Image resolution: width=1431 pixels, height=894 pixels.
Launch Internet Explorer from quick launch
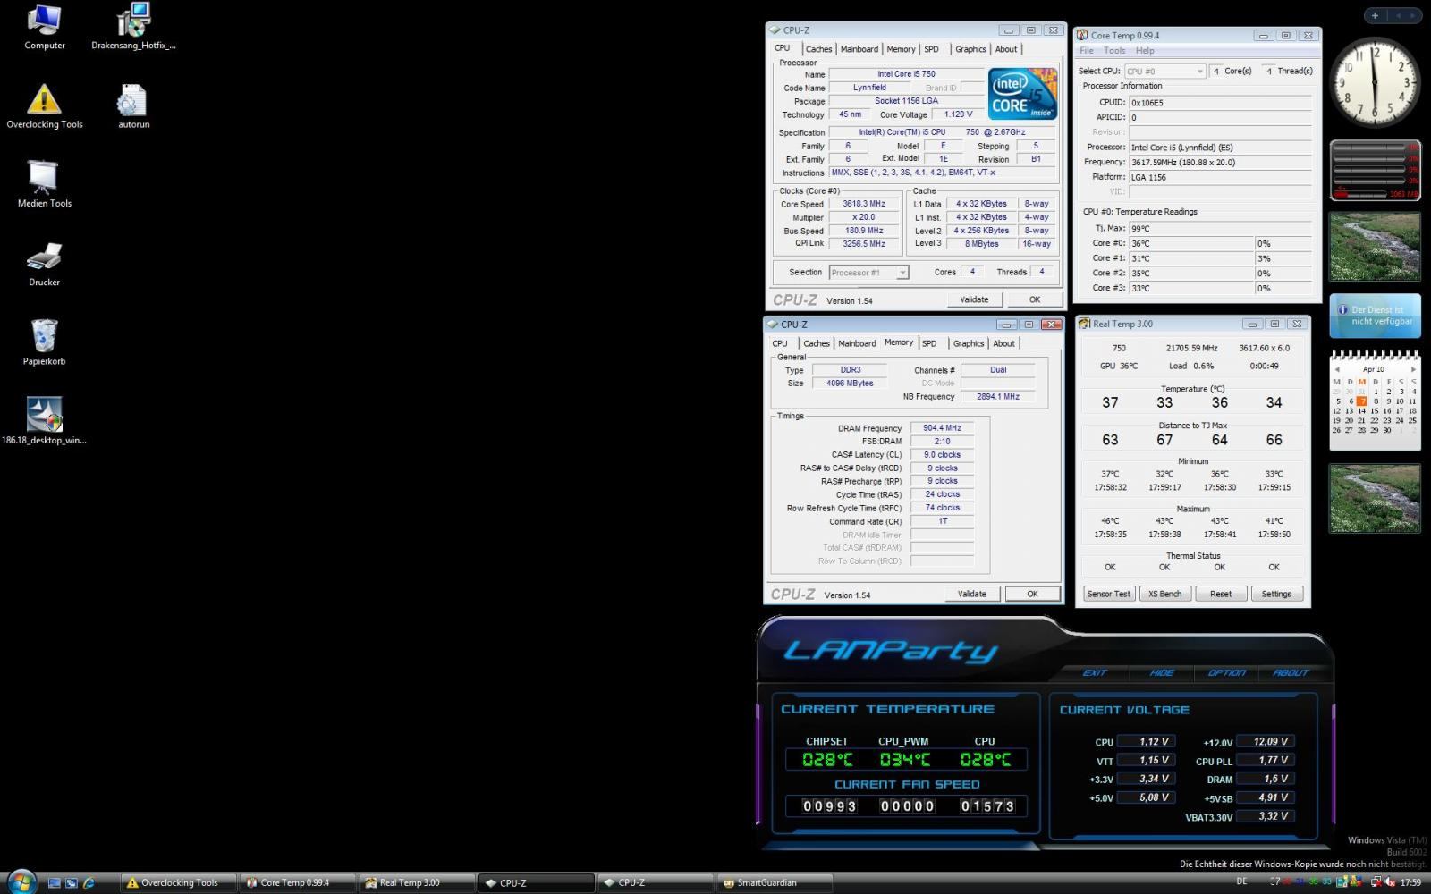tap(89, 882)
